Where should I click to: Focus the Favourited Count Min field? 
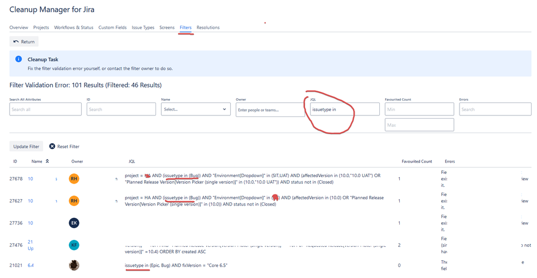(x=419, y=109)
